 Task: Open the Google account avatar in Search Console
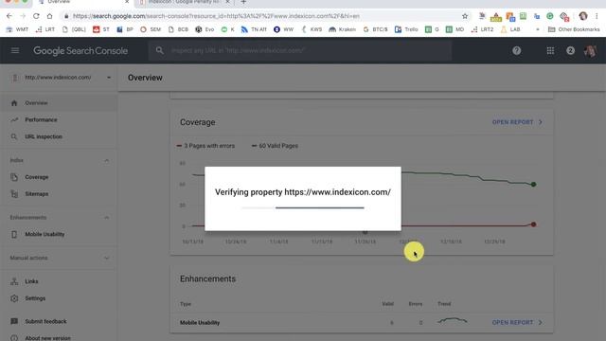(x=590, y=50)
